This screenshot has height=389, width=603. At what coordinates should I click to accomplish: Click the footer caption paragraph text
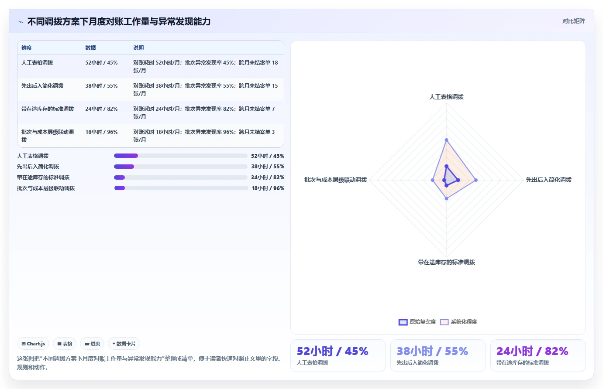tap(149, 363)
